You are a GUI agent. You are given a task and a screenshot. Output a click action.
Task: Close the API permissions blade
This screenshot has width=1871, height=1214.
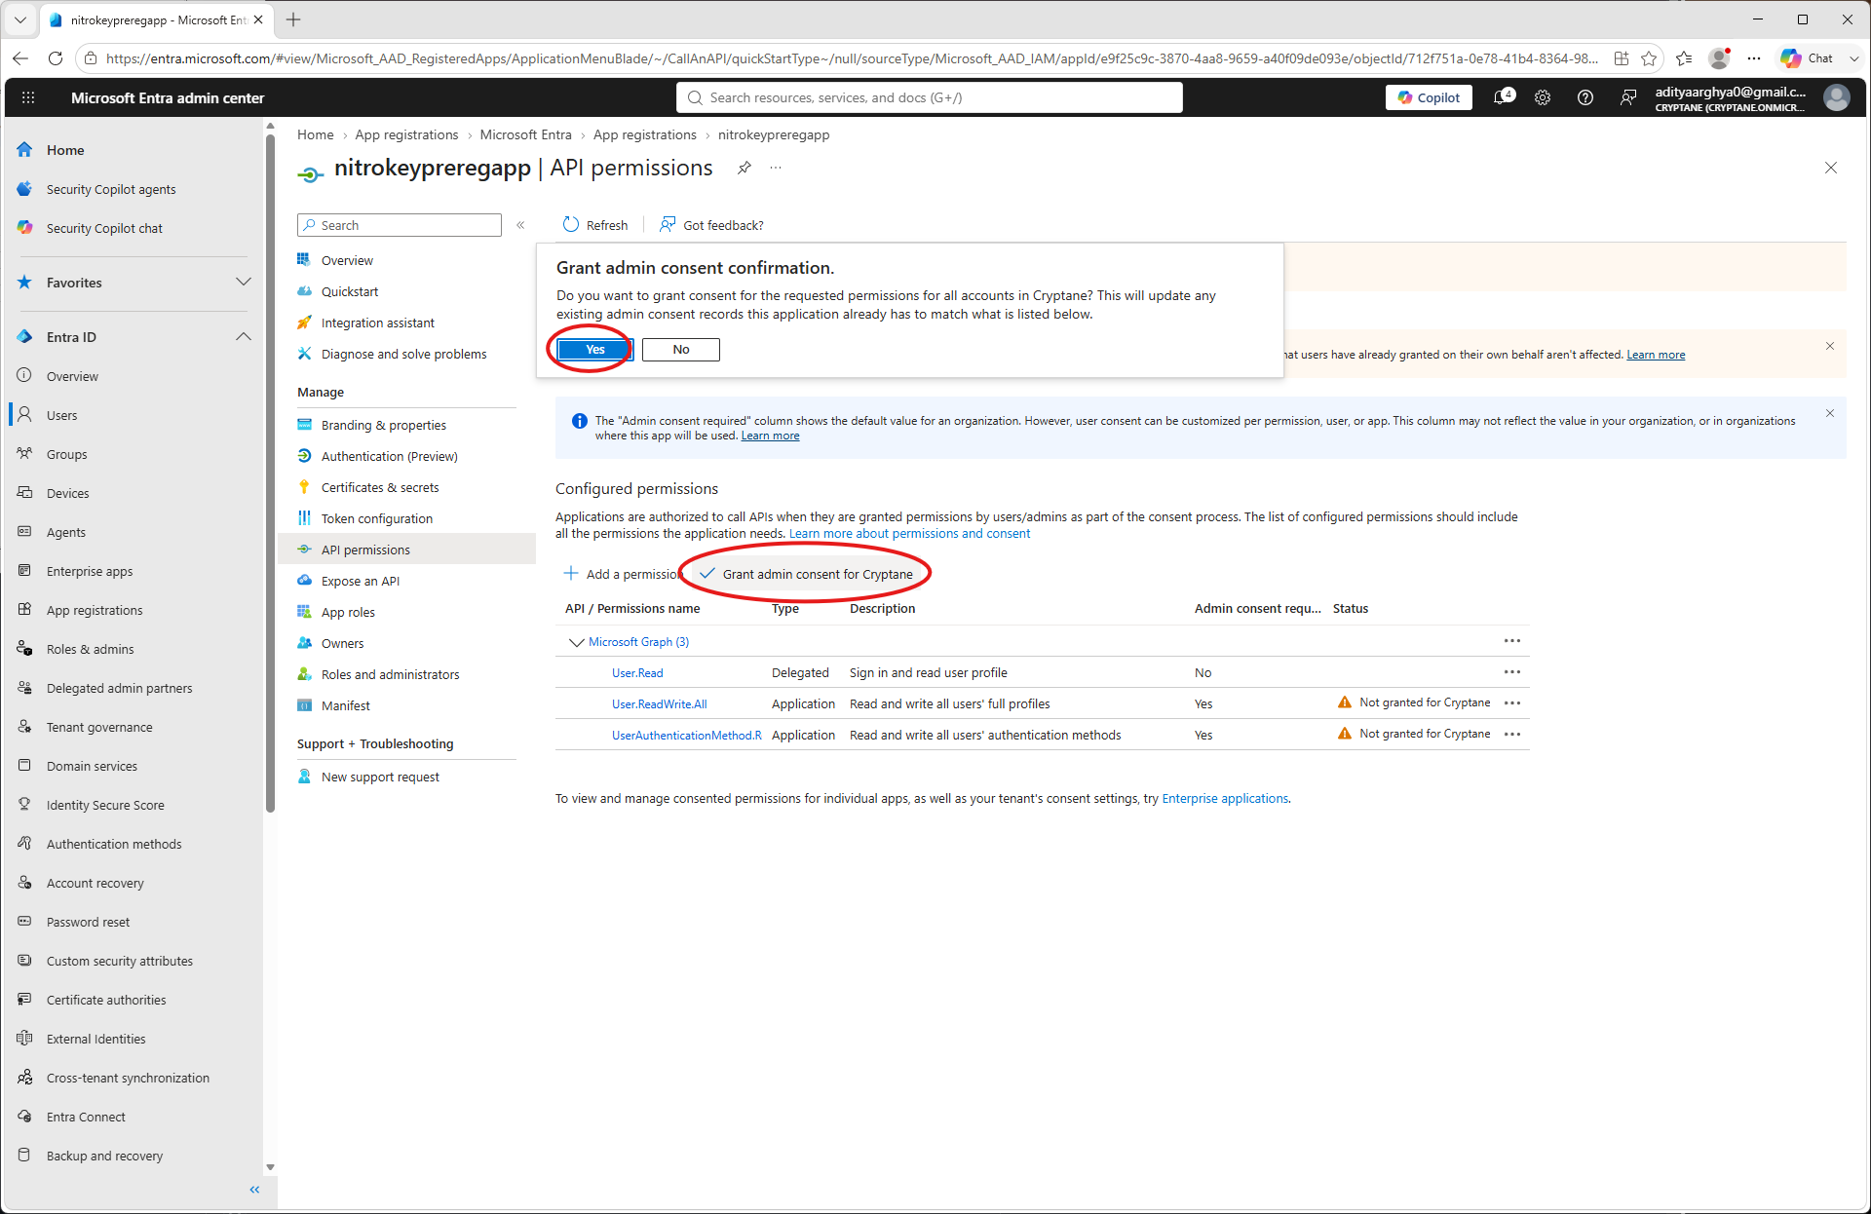(x=1831, y=168)
